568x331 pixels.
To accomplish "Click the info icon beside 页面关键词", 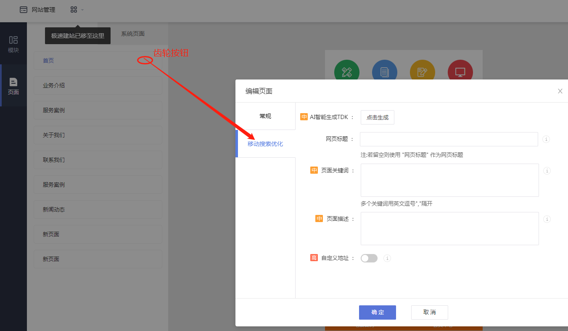I will click(x=547, y=171).
